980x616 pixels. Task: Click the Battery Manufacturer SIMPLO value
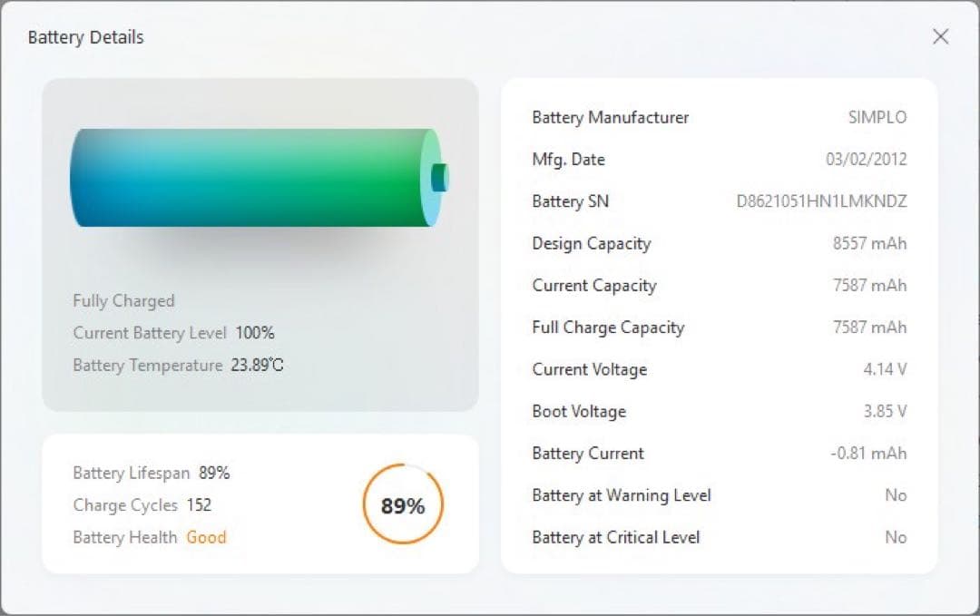coord(877,117)
